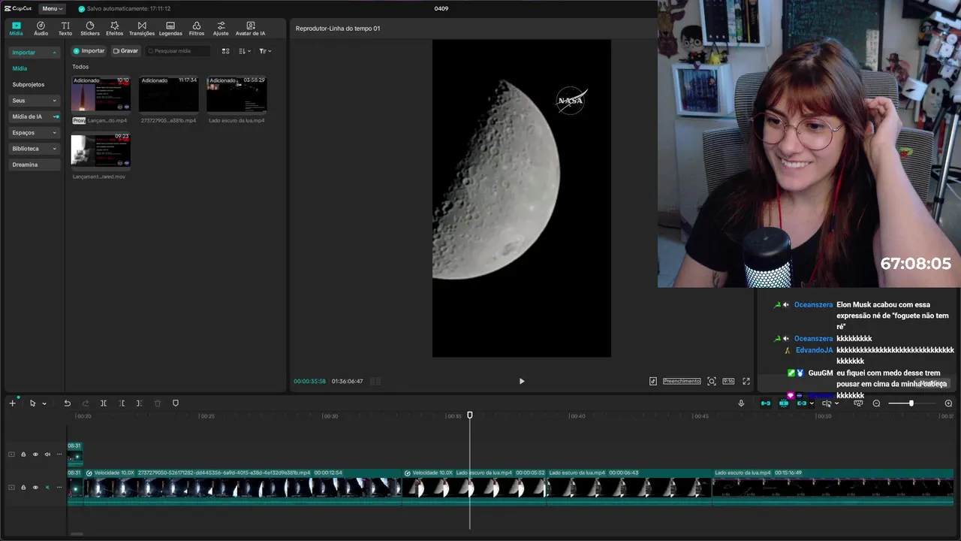
Task: Click the Filtros icon
Action: (197, 29)
